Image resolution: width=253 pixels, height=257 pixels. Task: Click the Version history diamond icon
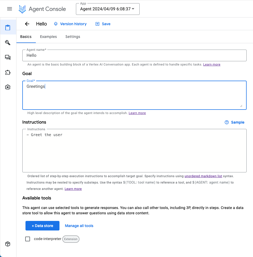55,24
